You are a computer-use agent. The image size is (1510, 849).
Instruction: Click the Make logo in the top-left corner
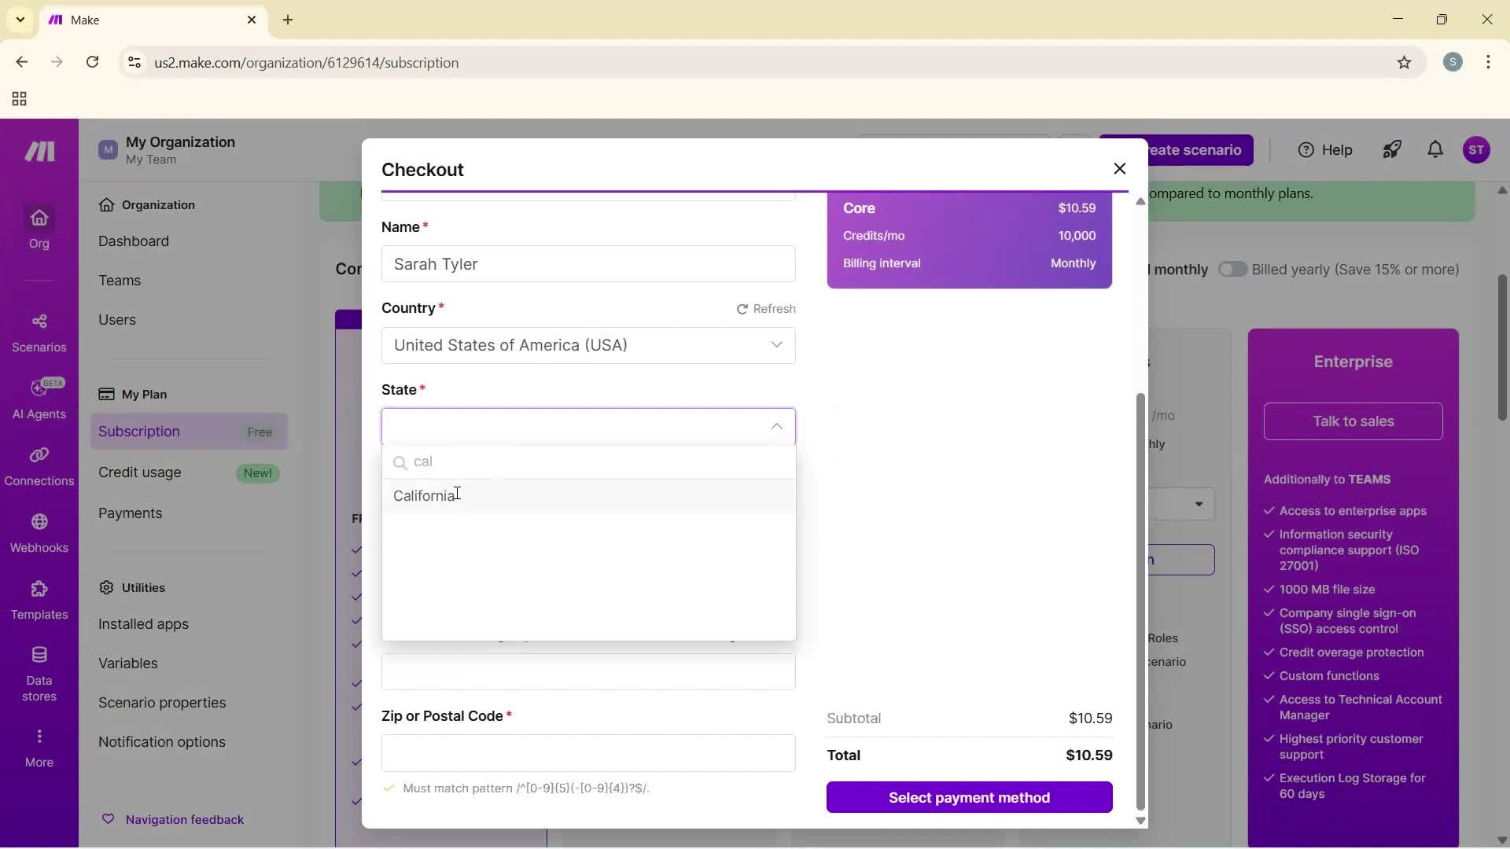[38, 151]
